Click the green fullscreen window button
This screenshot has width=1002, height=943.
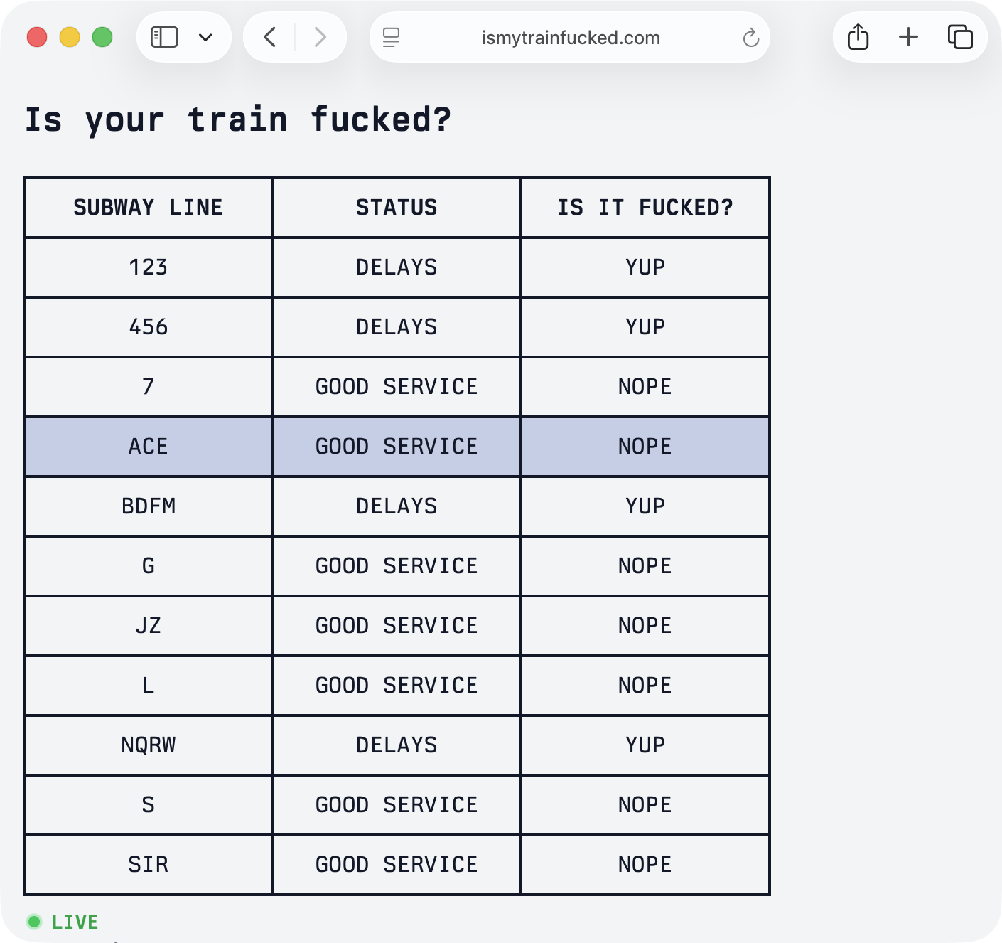pos(102,37)
